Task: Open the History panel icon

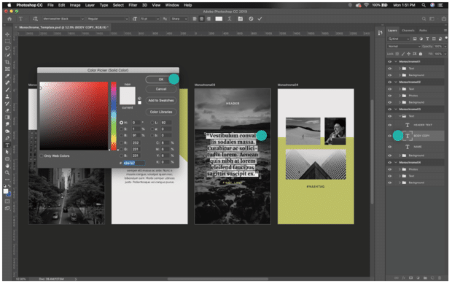Action: tap(381, 33)
